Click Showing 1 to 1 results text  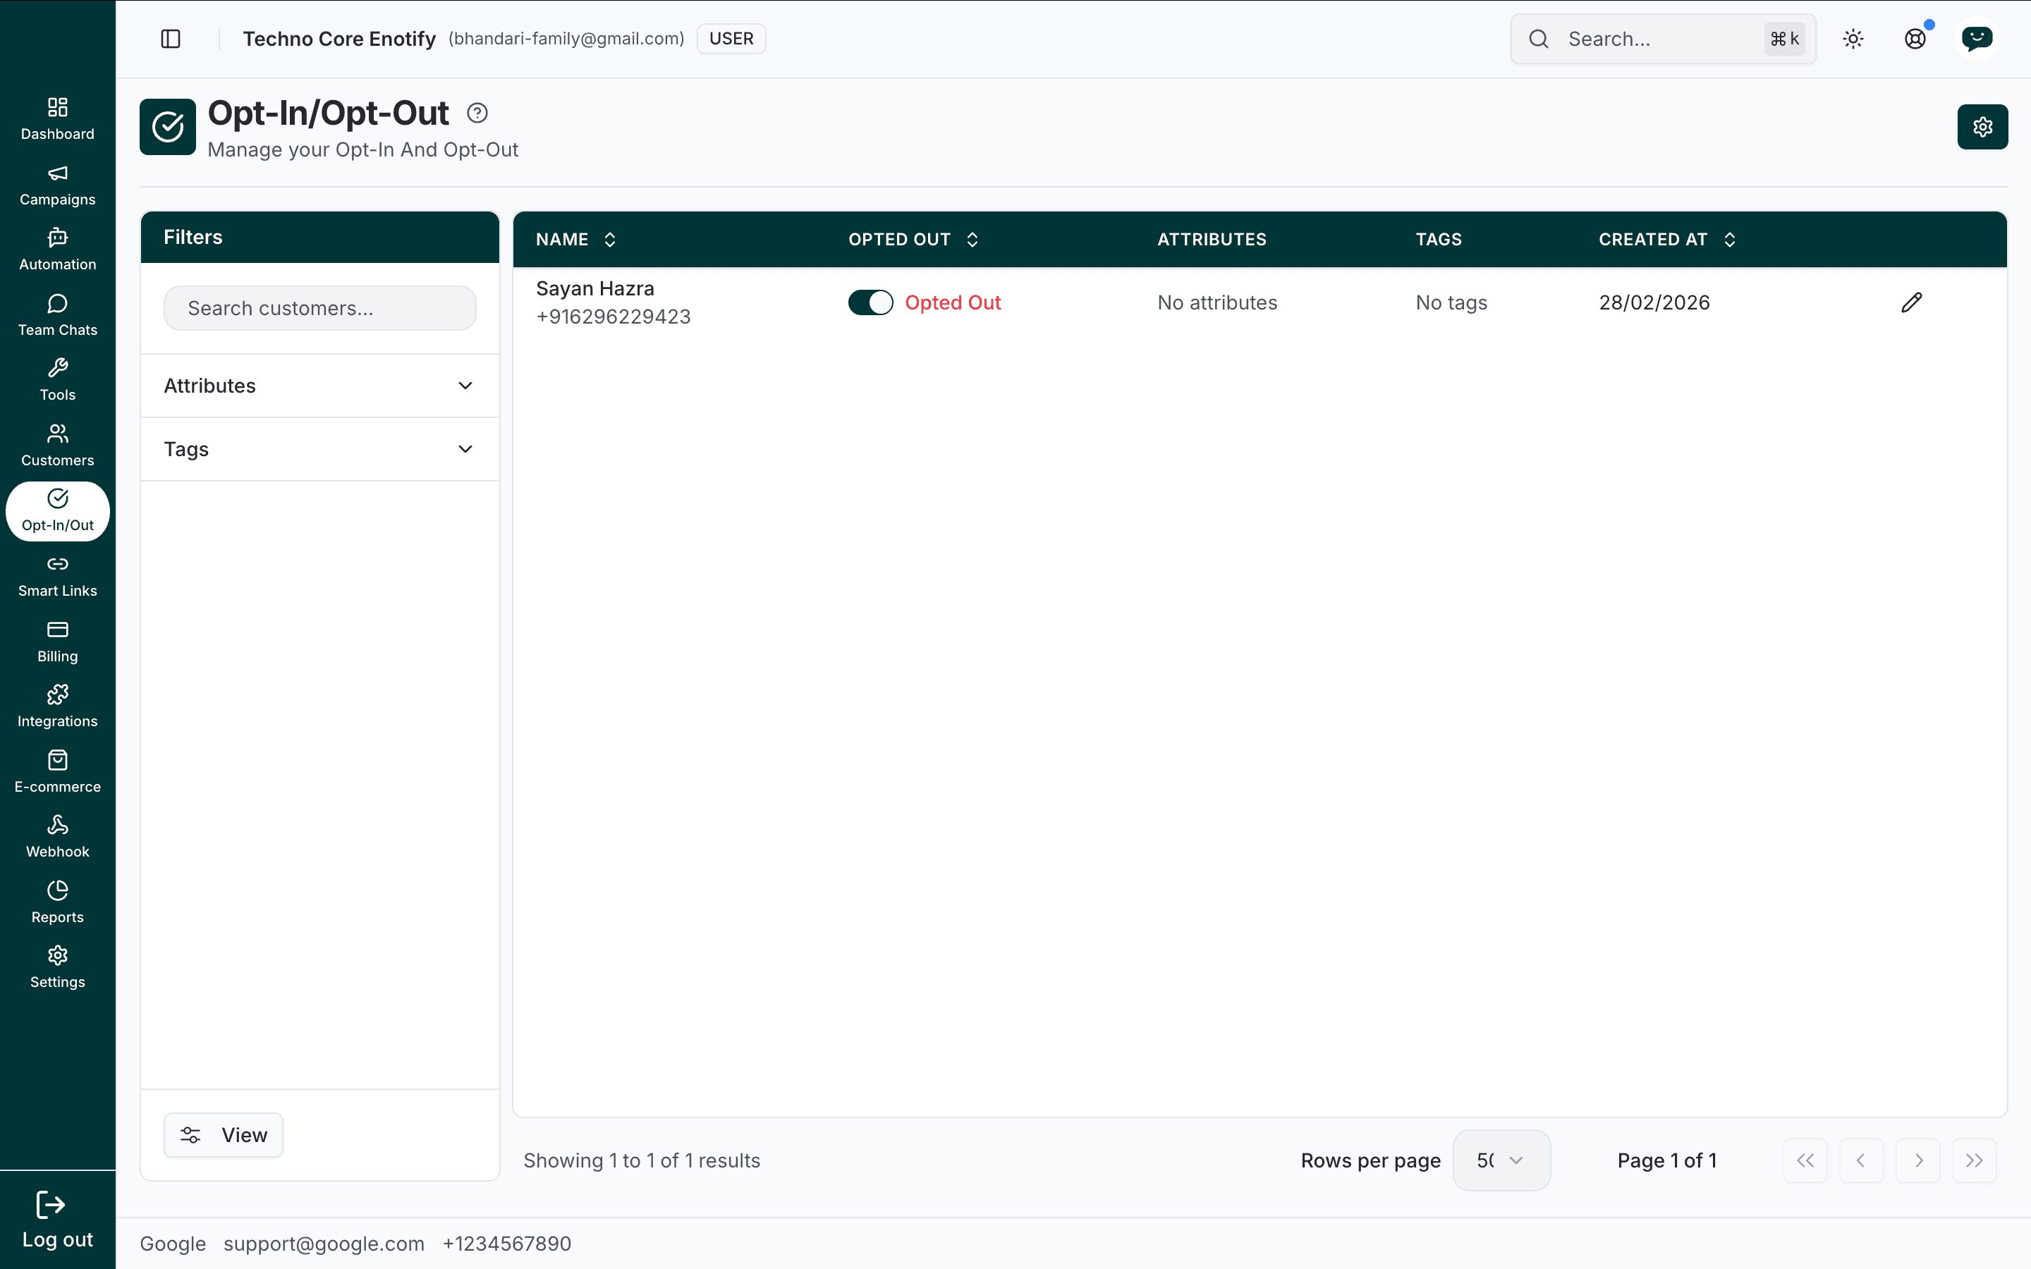pos(642,1160)
